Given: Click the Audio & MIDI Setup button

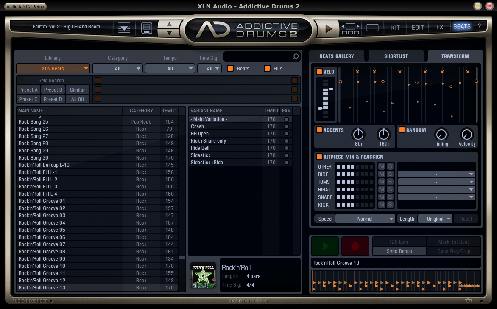Looking at the screenshot, I should (25, 6).
